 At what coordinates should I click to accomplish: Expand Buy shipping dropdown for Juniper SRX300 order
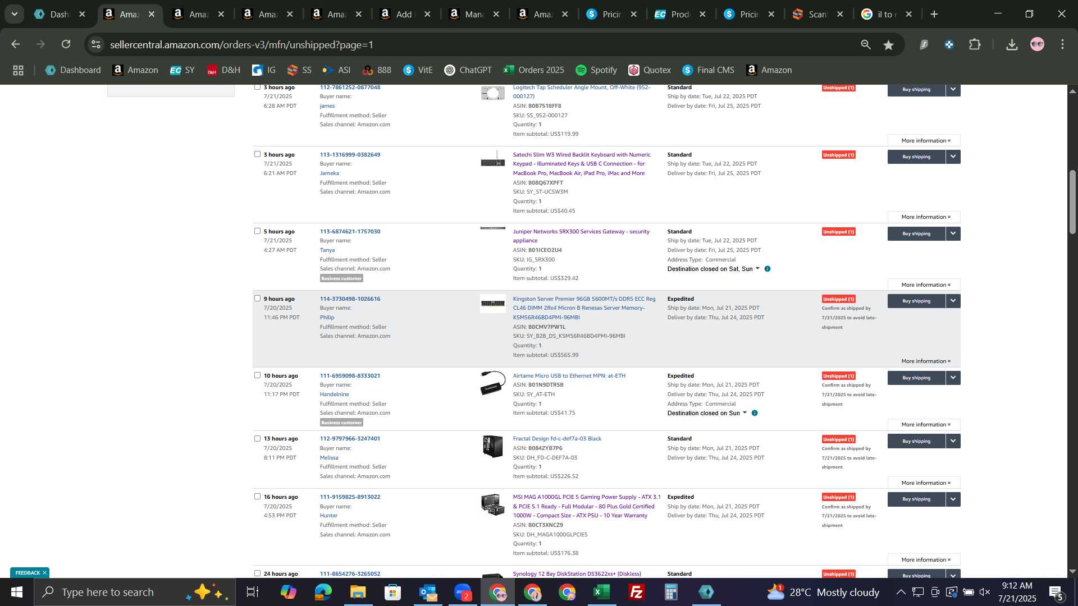[953, 233]
